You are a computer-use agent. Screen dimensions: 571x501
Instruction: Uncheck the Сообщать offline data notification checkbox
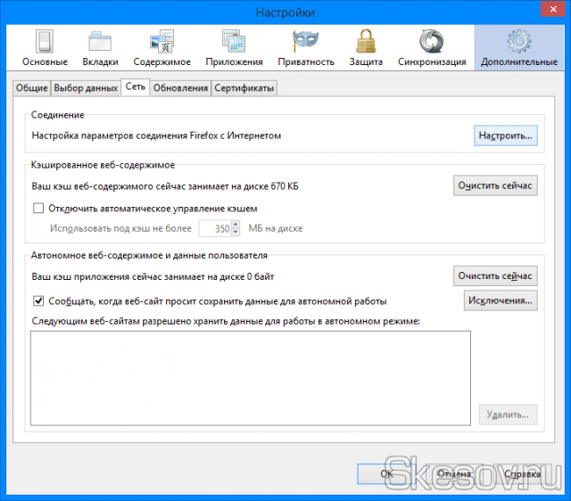click(x=38, y=301)
